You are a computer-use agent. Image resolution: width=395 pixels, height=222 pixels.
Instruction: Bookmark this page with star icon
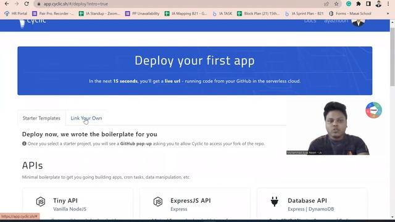[x=336, y=4]
